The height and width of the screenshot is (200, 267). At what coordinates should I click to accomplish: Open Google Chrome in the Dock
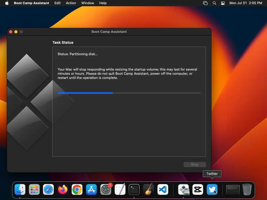click(77, 189)
